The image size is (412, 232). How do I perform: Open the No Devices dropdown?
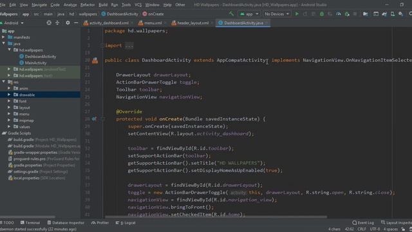[277, 14]
